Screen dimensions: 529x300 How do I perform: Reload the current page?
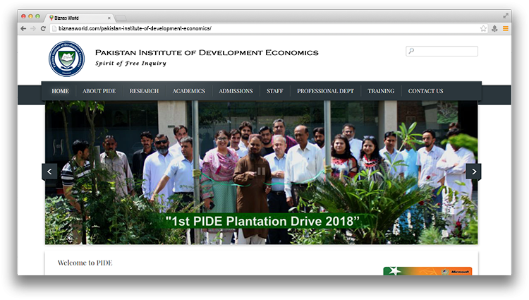pos(43,28)
